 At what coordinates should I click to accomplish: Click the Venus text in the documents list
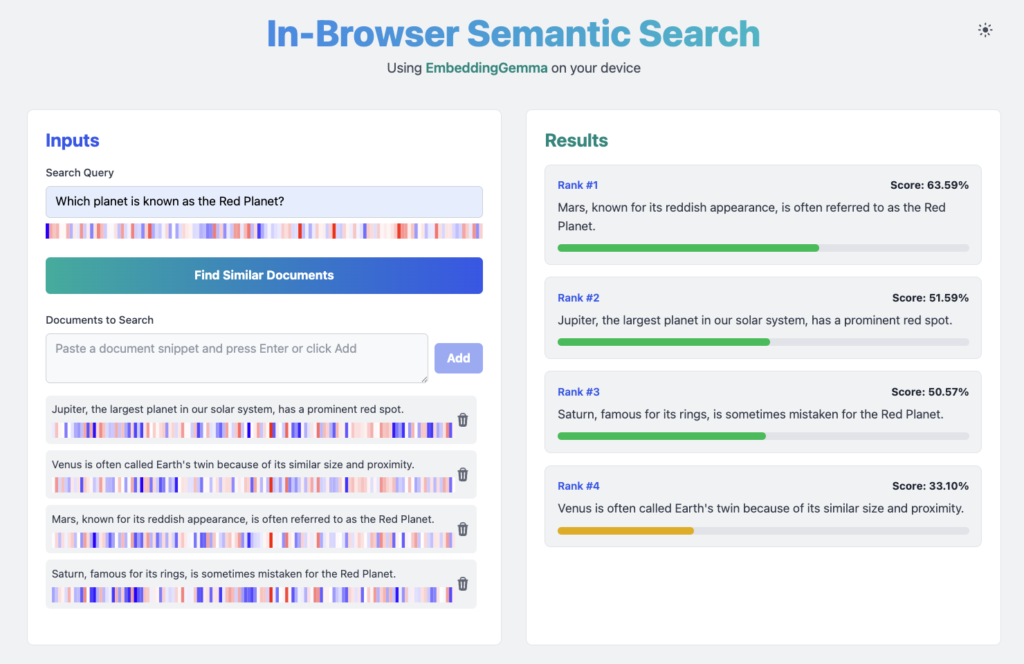(x=233, y=465)
